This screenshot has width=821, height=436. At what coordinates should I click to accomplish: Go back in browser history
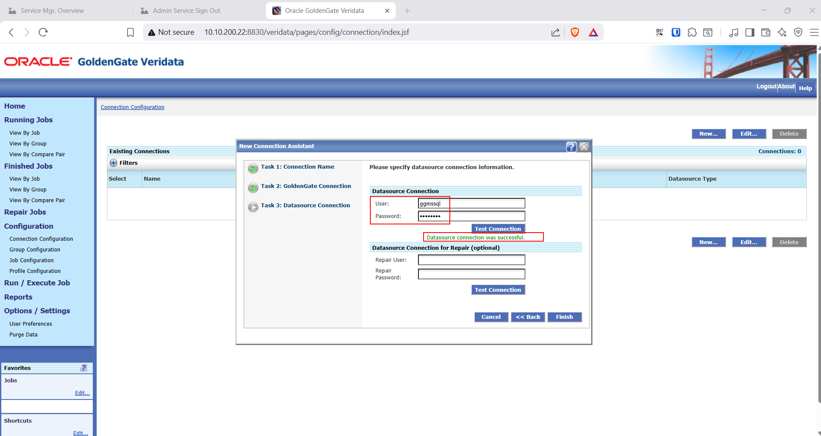pos(12,32)
